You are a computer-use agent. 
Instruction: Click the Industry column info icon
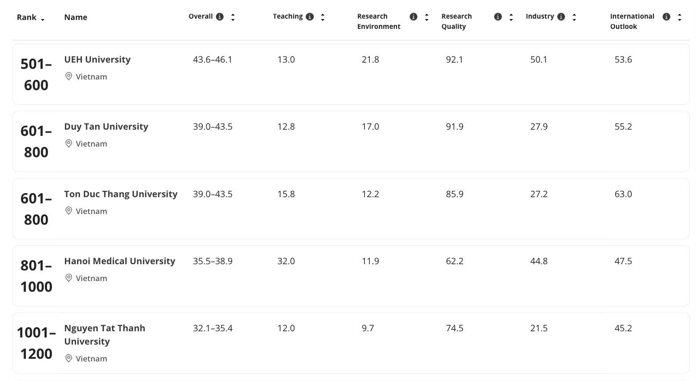point(561,17)
